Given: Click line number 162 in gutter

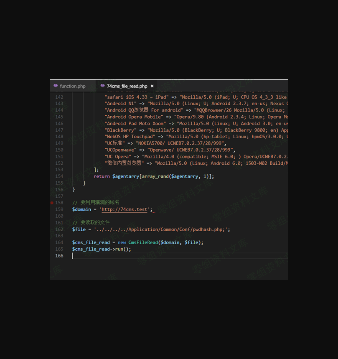Looking at the screenshot, I should coord(59,229).
